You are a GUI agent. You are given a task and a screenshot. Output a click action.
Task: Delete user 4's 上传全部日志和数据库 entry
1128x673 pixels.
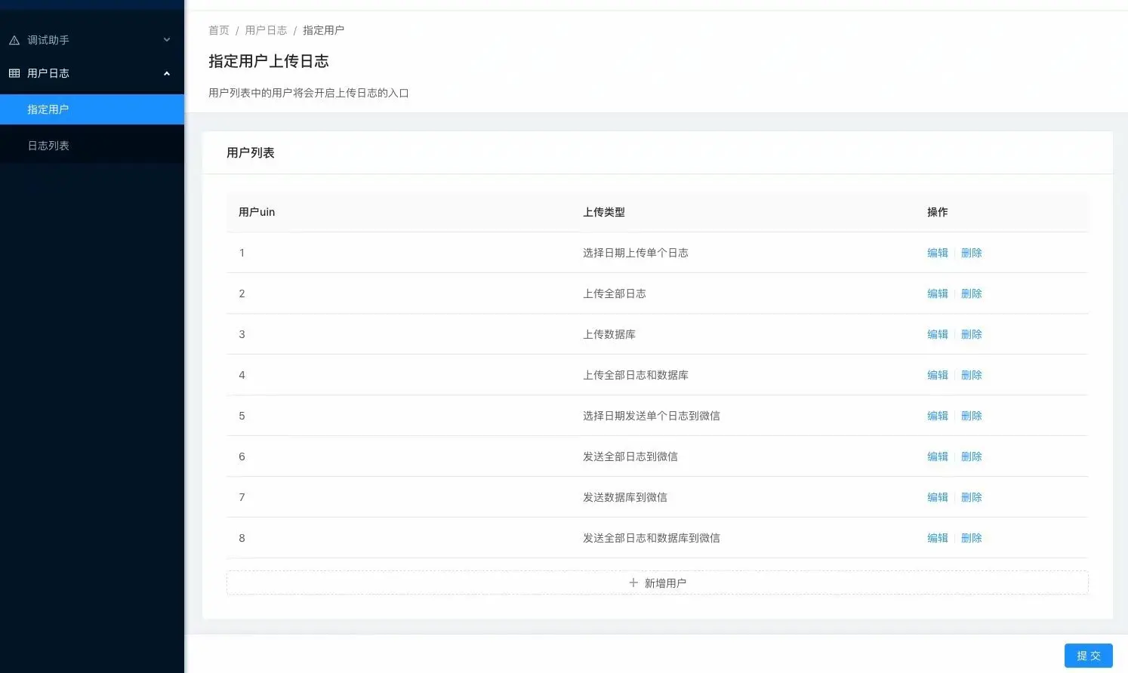(x=972, y=375)
